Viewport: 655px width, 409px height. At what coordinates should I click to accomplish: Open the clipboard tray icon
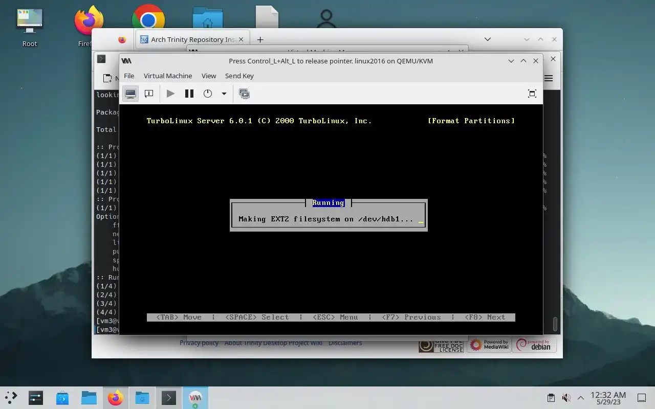[551, 398]
